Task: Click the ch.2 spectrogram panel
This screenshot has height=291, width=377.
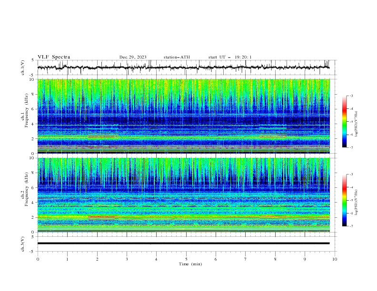Action: pyautogui.click(x=183, y=195)
